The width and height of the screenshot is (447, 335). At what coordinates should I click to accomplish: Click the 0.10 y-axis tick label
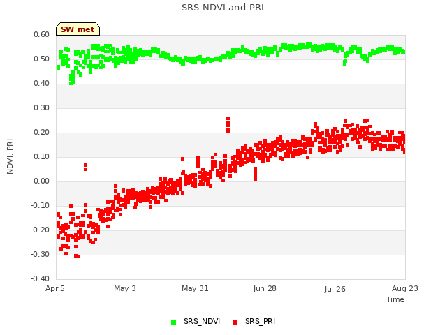(x=41, y=157)
